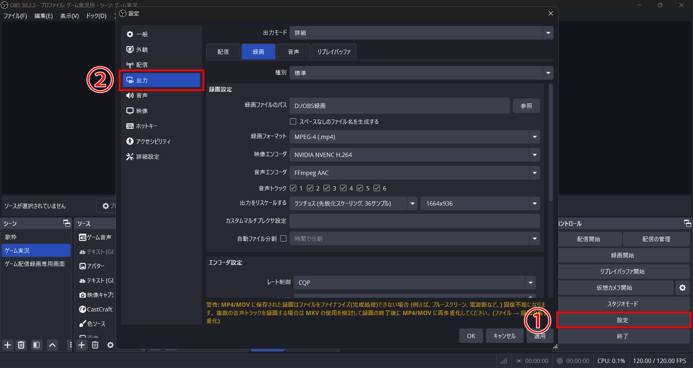Switch to the 配信 output tab

pyautogui.click(x=223, y=52)
